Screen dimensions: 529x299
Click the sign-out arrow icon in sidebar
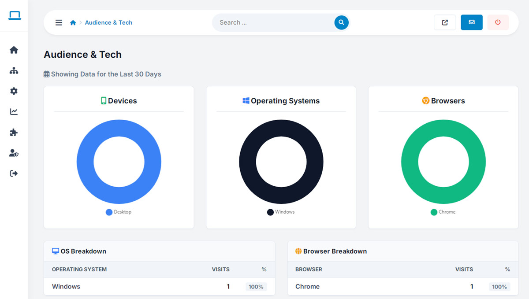click(x=14, y=173)
